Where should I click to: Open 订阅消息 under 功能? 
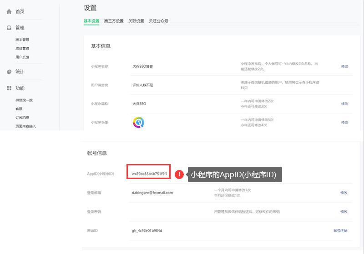[22, 118]
